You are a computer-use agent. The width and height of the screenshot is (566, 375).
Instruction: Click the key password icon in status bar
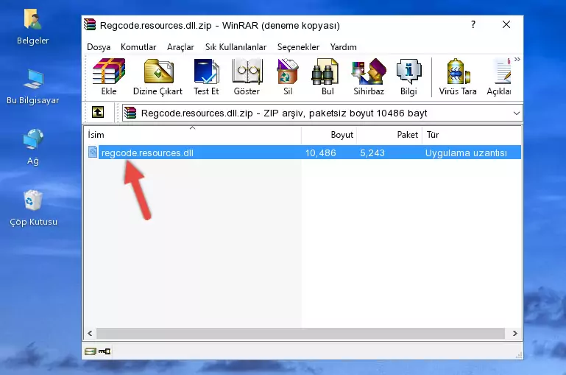tap(105, 351)
